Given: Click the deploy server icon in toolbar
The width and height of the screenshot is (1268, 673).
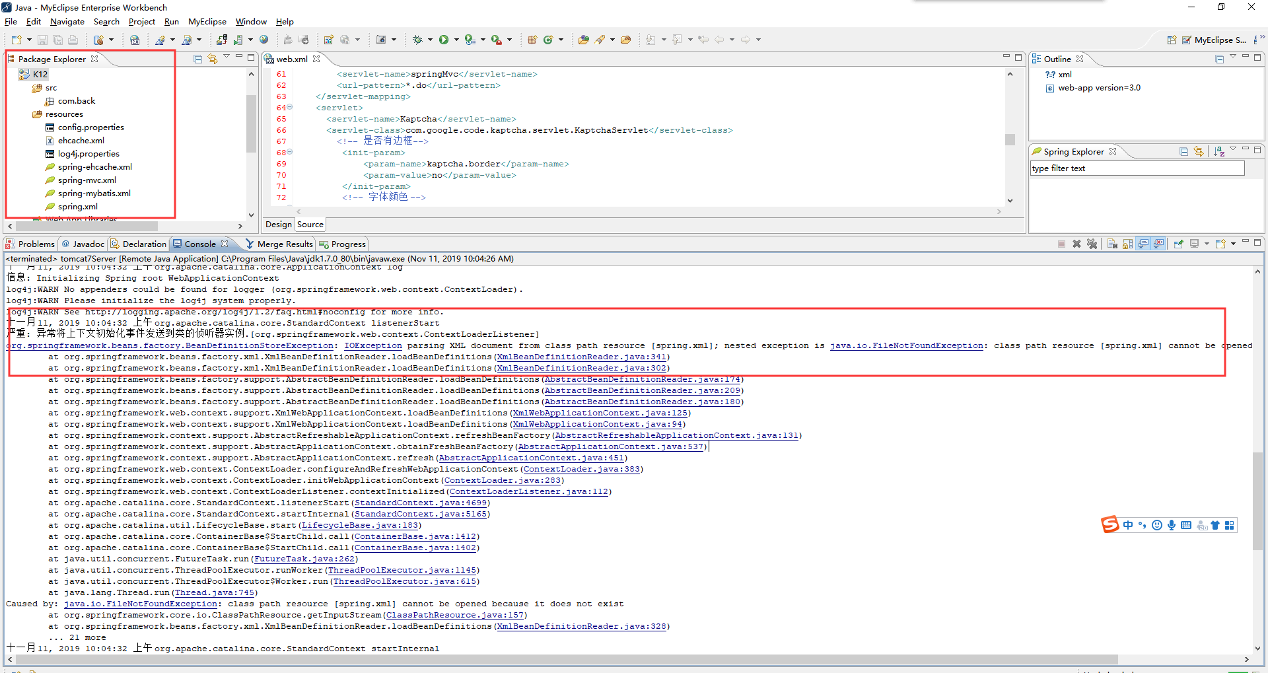Looking at the screenshot, I should pos(222,40).
